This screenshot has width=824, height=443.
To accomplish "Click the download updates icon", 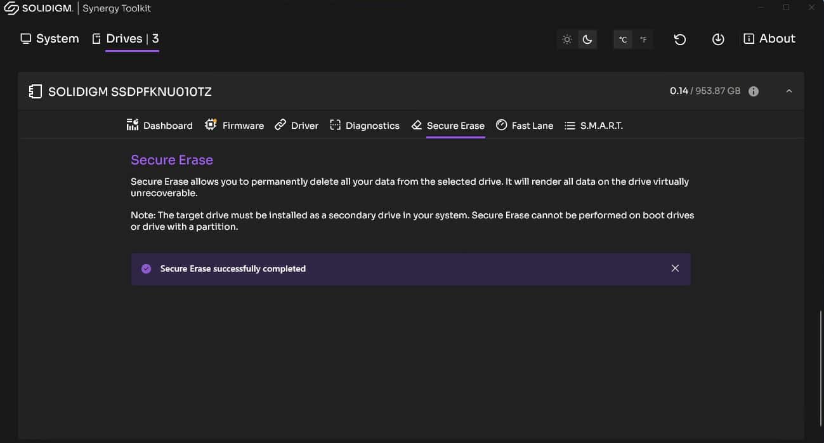I will [x=718, y=39].
